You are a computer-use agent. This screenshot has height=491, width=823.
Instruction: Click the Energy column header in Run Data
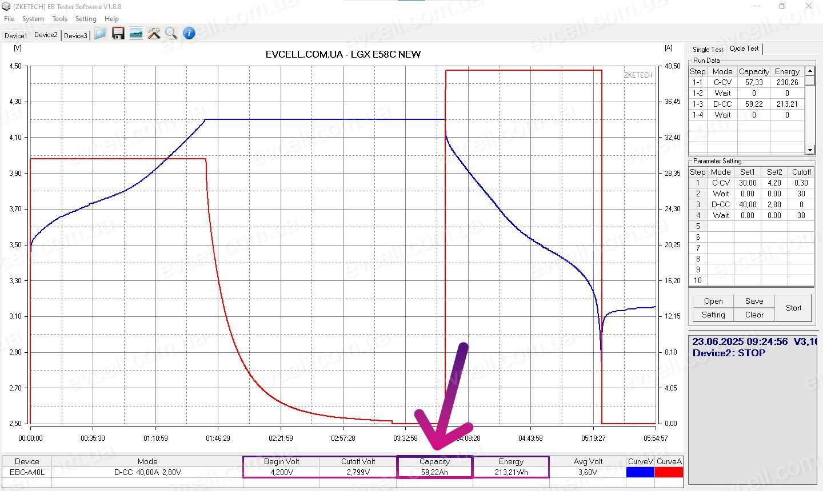pos(787,71)
